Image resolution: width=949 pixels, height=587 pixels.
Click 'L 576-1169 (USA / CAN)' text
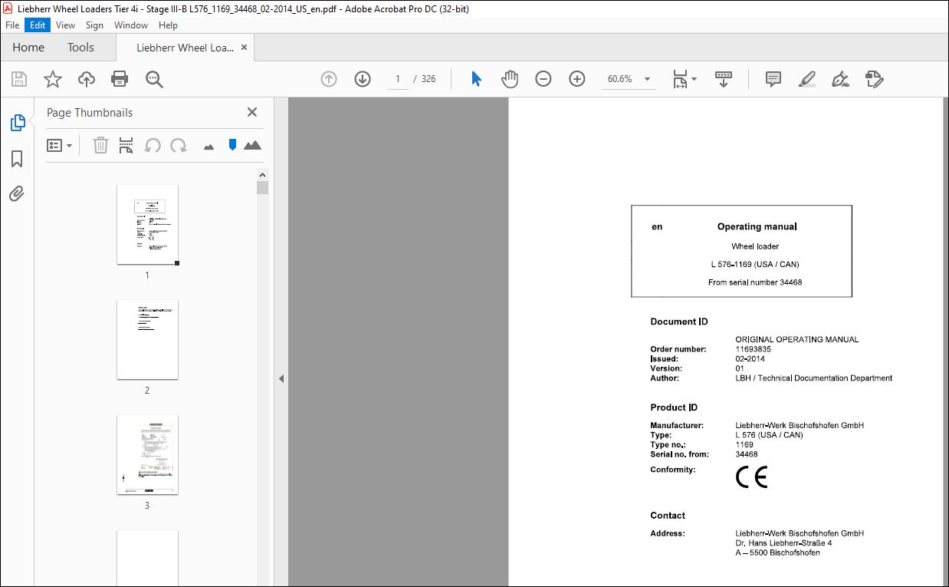click(755, 265)
